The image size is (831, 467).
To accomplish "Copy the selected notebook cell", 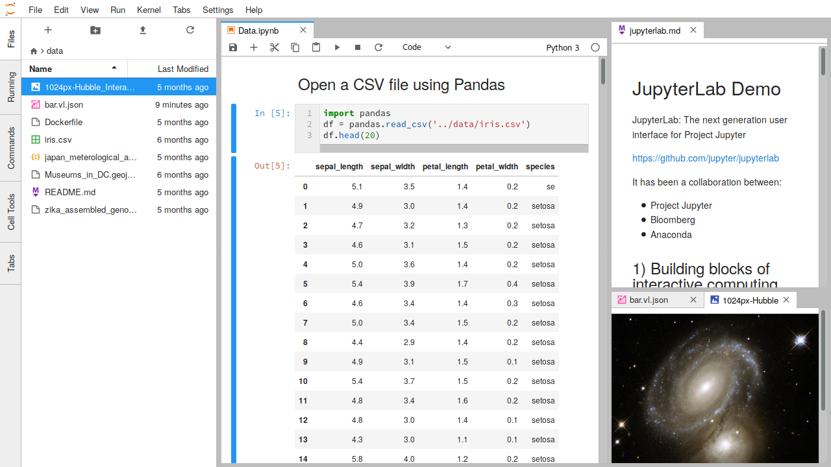I will pos(295,47).
